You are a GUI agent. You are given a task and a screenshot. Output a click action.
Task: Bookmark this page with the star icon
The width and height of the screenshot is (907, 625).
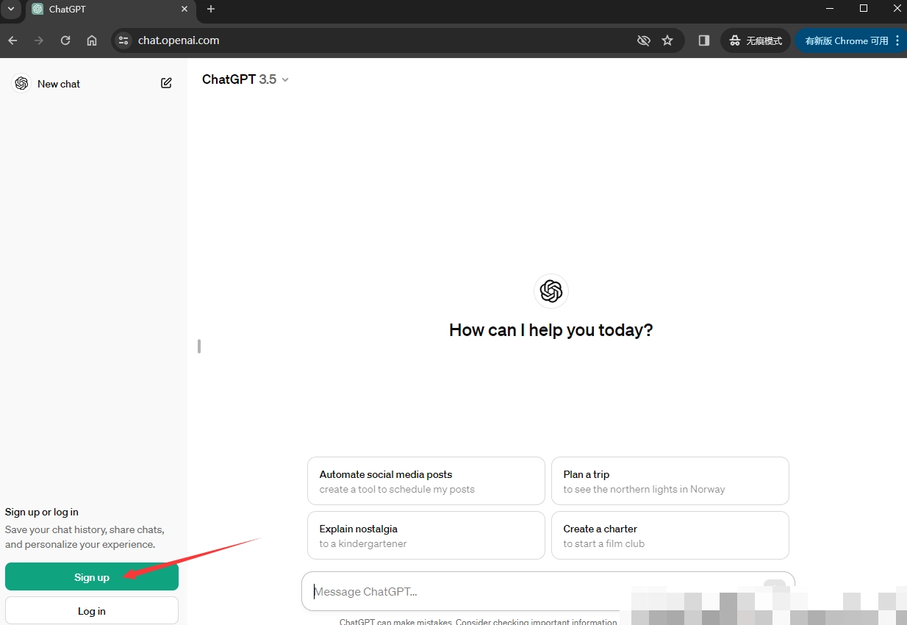point(667,40)
